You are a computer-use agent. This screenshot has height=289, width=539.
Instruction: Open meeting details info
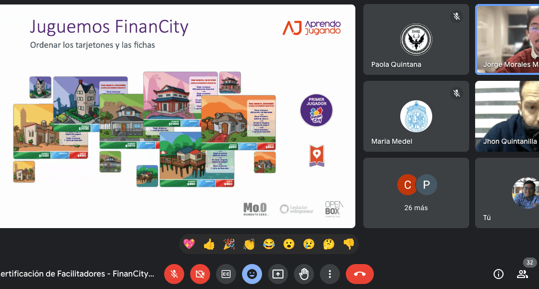pyautogui.click(x=499, y=274)
